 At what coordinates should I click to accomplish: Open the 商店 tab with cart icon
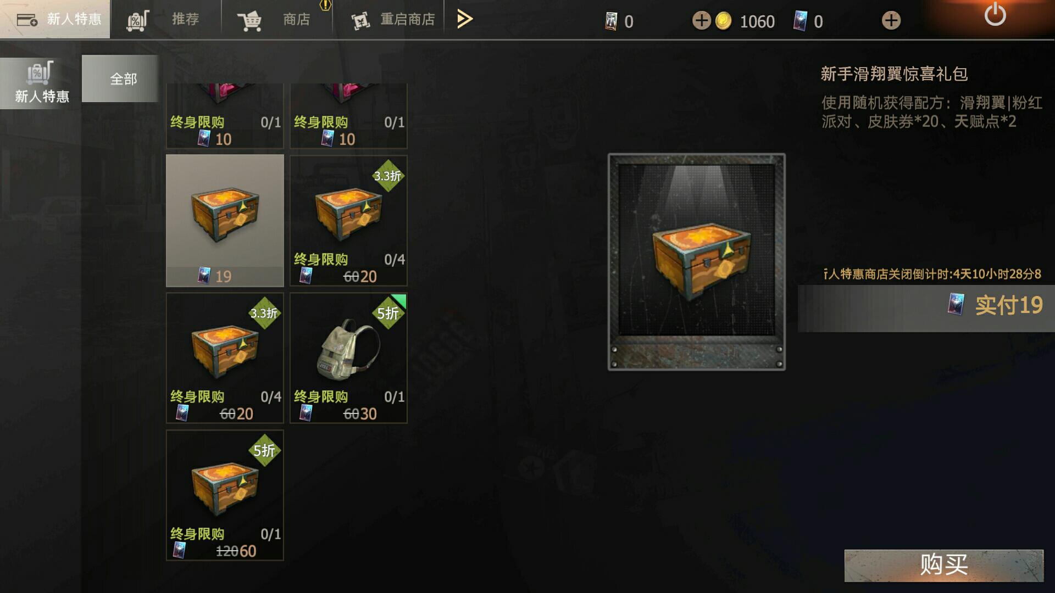[x=277, y=19]
